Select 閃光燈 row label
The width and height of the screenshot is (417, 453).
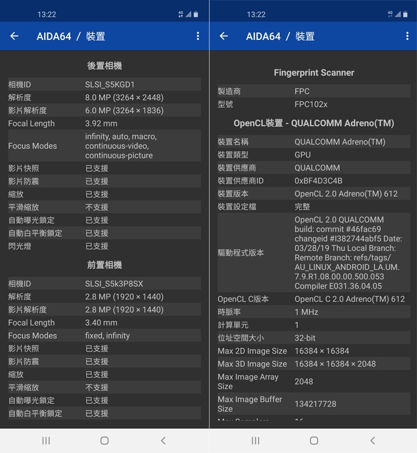coord(20,246)
